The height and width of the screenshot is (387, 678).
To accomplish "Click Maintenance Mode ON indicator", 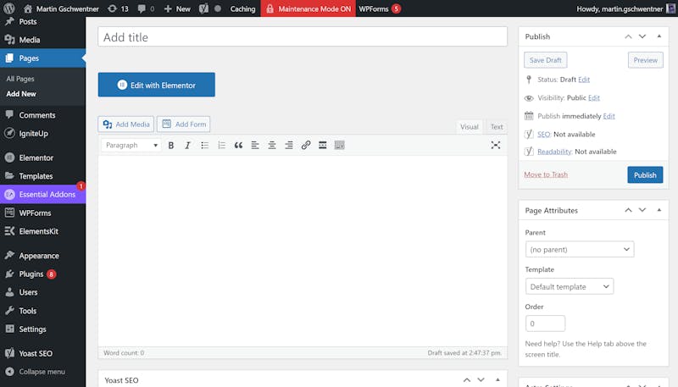I will [x=308, y=8].
